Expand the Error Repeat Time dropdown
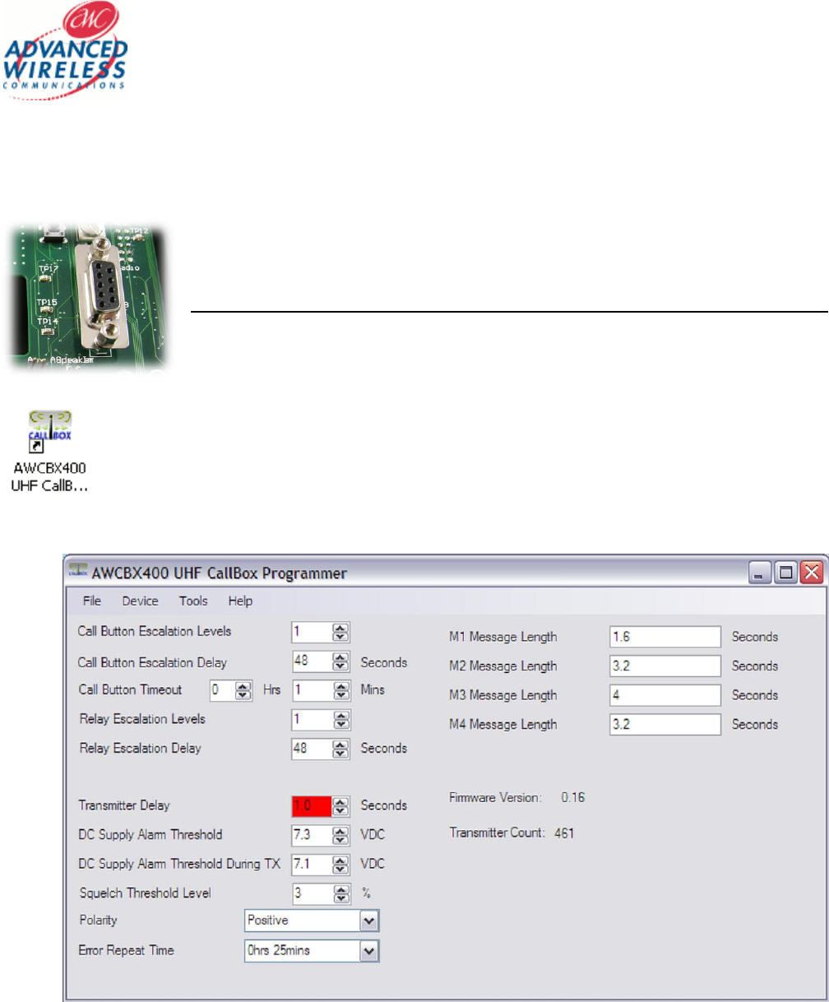Screen dimensions: 829x1002 [369, 951]
